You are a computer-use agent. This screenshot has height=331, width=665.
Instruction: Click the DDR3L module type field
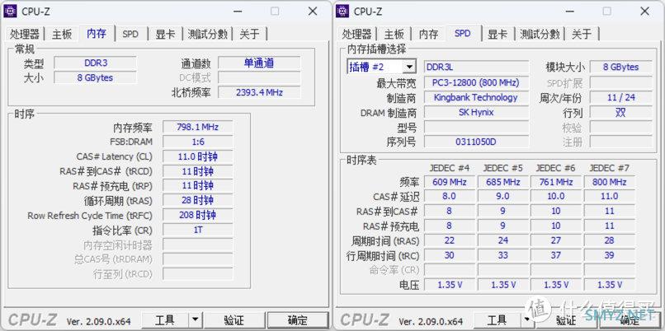coord(477,67)
